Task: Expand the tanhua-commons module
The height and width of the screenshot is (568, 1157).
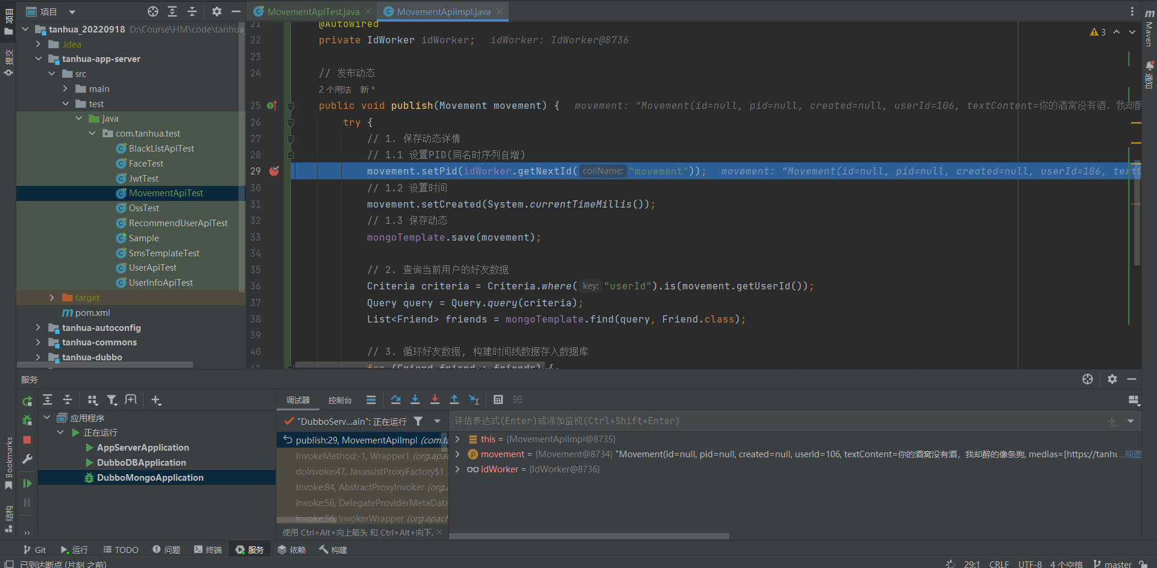Action: [39, 342]
